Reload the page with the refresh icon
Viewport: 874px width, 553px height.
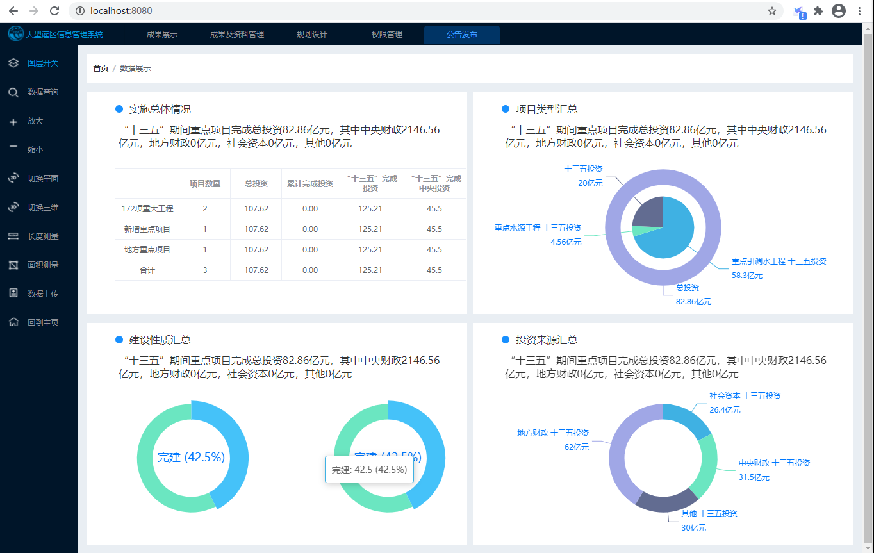point(54,11)
